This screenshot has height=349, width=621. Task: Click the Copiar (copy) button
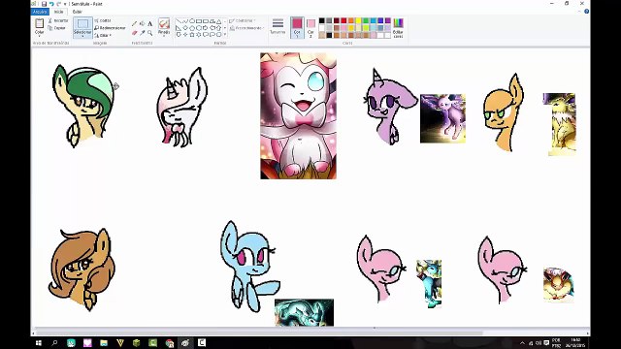tap(57, 28)
